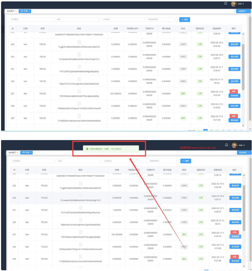Click the red button in upper row 227

233,91
